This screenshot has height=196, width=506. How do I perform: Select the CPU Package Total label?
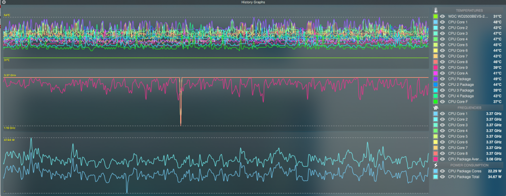coord(463,177)
